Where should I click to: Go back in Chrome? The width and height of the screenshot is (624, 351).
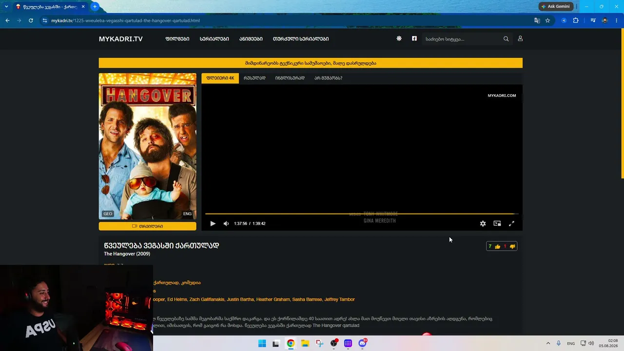(7, 20)
